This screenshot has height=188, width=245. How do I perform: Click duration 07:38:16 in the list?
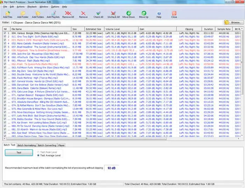pyautogui.click(x=209, y=54)
